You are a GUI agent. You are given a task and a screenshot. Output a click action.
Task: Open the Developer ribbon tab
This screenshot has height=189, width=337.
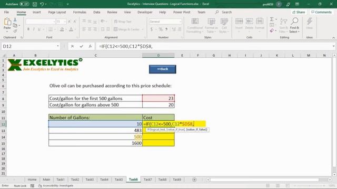[x=145, y=12]
